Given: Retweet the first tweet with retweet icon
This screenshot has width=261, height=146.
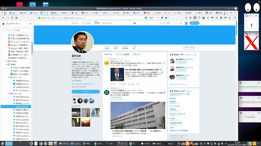Looking at the screenshot, I should (120, 84).
